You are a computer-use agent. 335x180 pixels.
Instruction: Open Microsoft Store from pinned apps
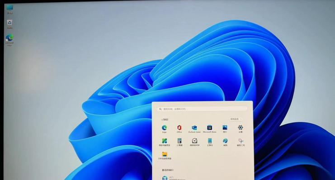(210, 129)
